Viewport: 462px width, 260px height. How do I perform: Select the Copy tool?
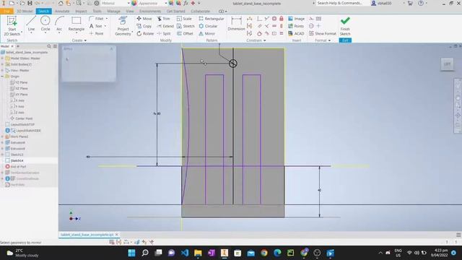(144, 26)
